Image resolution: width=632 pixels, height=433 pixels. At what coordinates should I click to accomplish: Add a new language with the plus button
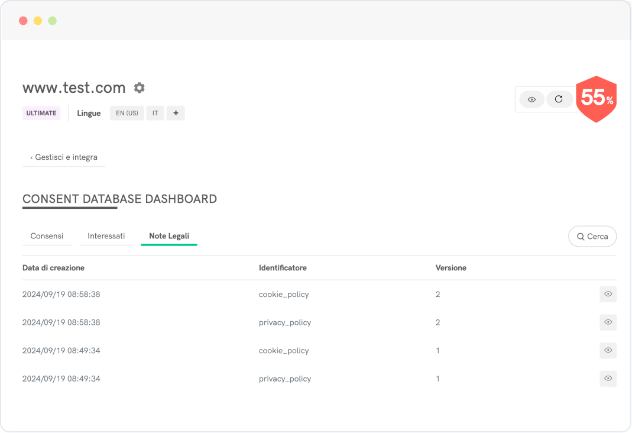click(x=176, y=113)
